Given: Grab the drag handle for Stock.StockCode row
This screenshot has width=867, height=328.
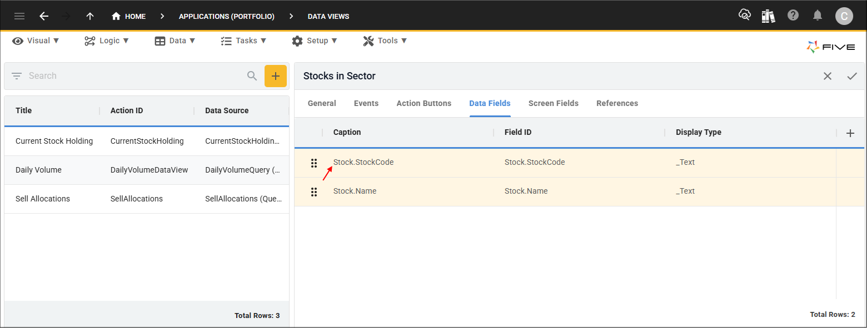Looking at the screenshot, I should point(314,163).
